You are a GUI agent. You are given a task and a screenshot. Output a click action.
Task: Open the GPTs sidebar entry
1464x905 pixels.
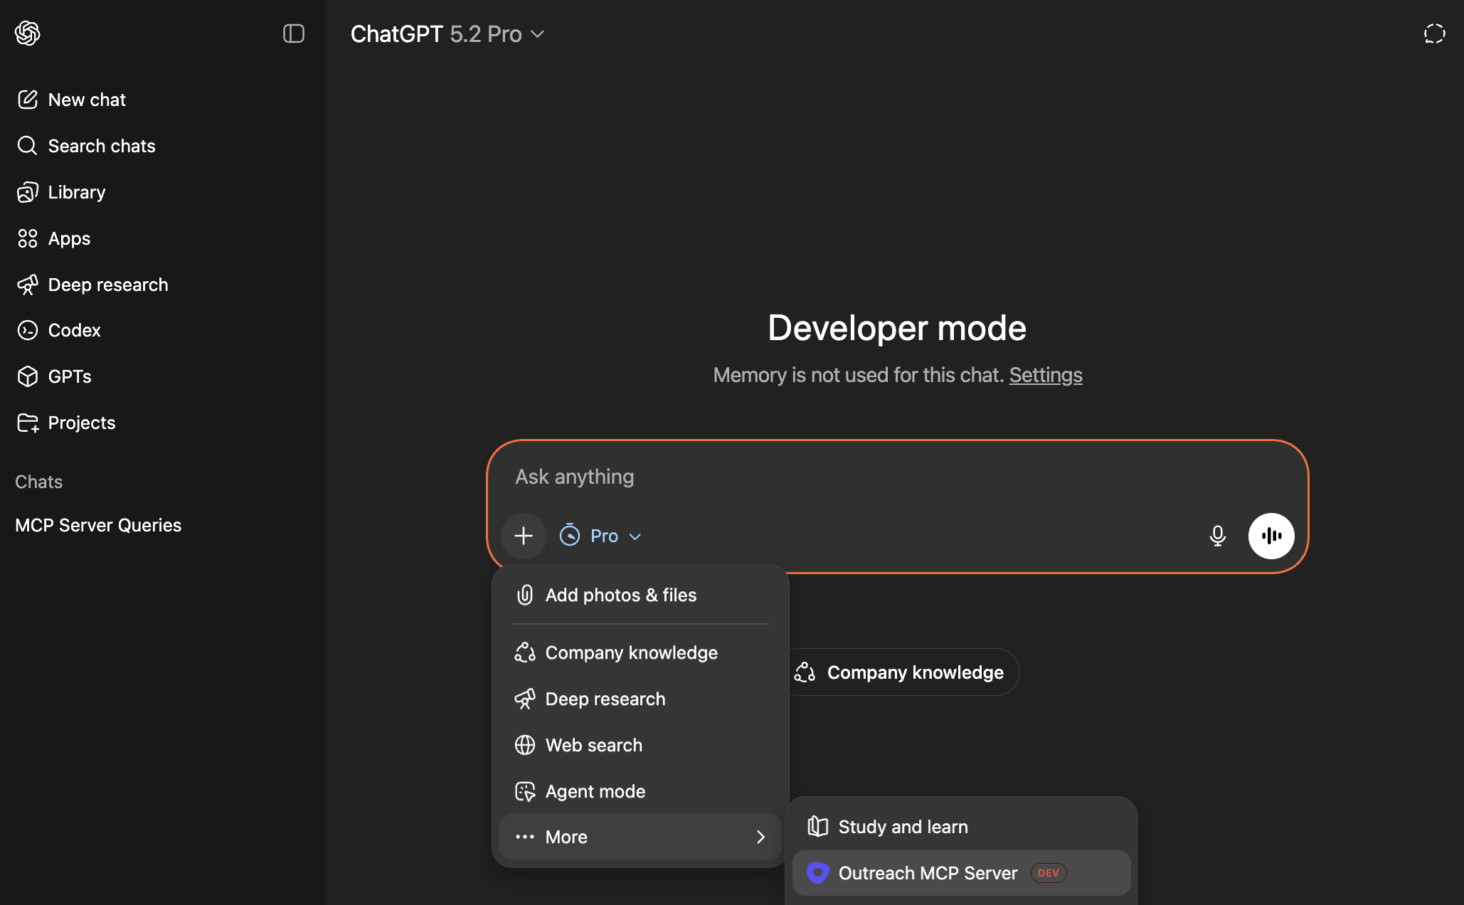click(x=69, y=376)
